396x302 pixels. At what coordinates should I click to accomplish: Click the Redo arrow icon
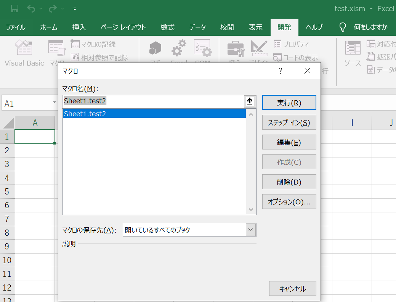(x=53, y=9)
